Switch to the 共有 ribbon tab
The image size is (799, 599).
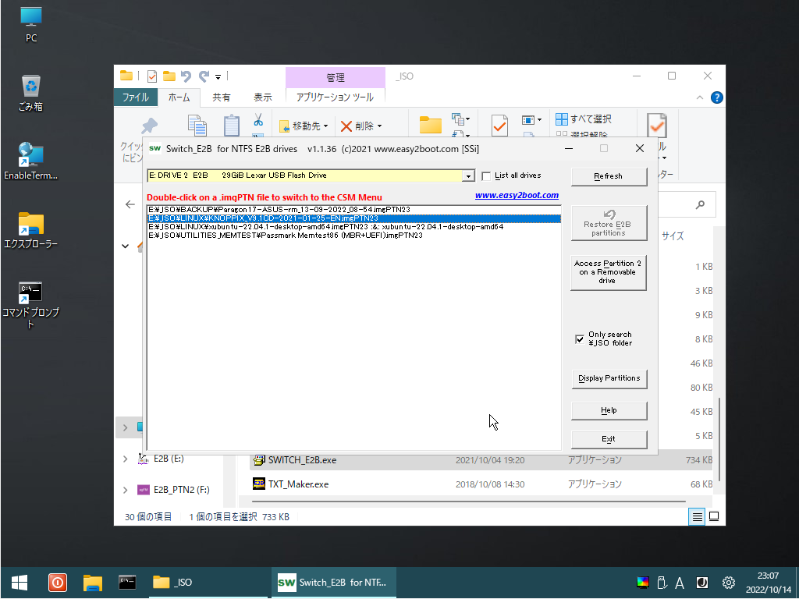tap(221, 97)
